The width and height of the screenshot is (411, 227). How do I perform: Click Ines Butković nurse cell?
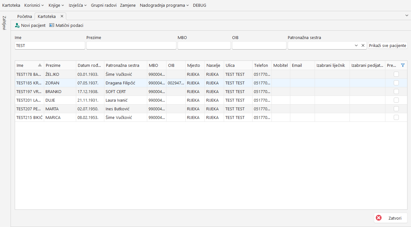[125, 109]
